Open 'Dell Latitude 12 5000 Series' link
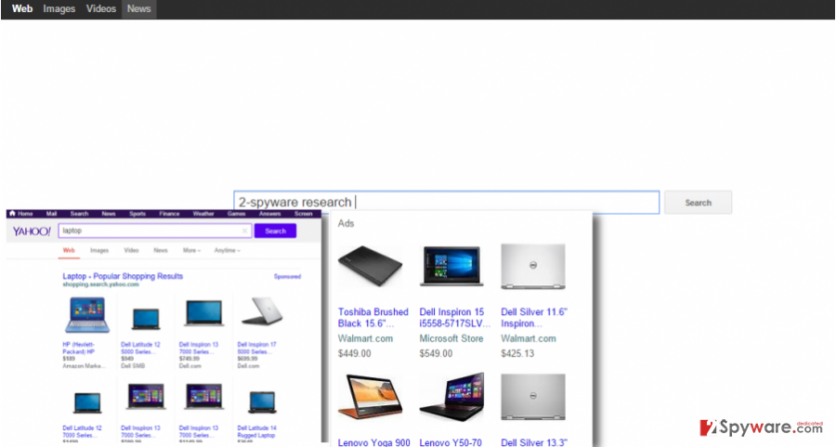The width and height of the screenshot is (836, 447). (x=140, y=348)
